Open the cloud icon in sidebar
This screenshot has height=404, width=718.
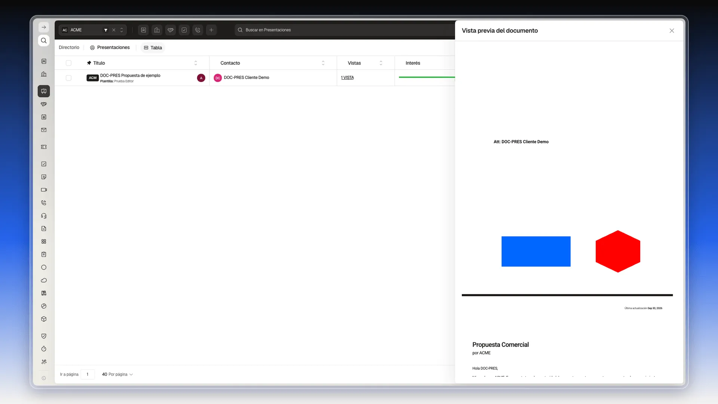coord(44,280)
